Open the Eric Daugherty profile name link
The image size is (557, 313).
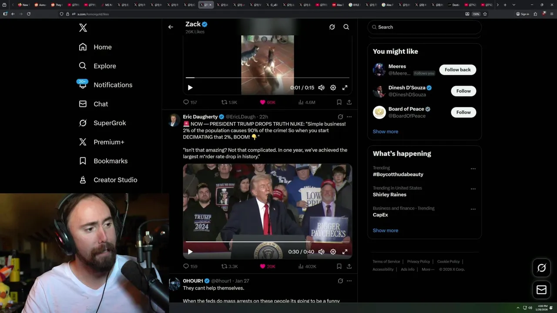(200, 117)
